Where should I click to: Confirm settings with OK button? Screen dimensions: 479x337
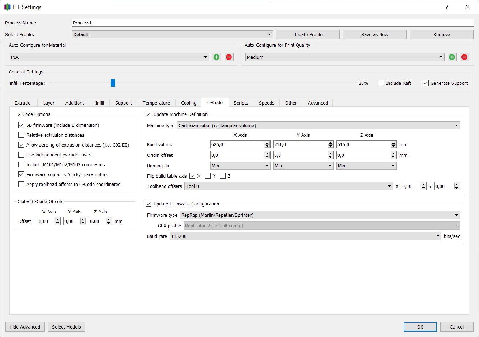420,327
